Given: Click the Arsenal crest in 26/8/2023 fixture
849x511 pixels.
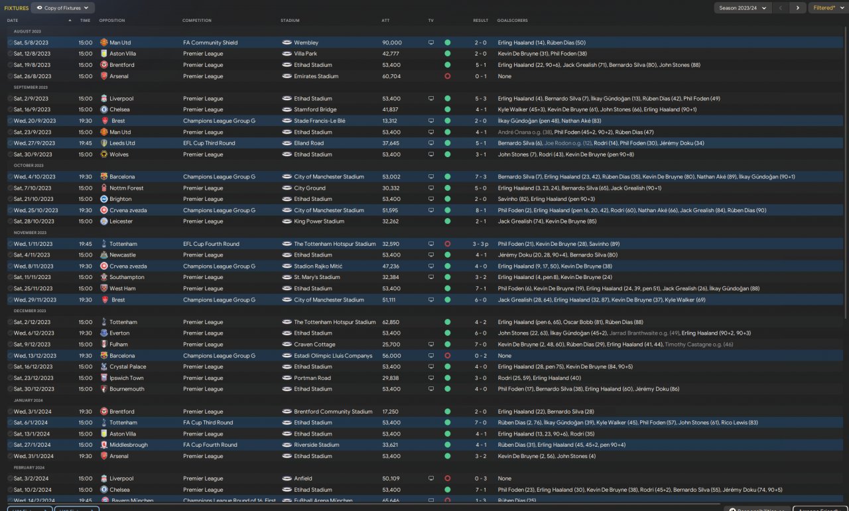Looking at the screenshot, I should (103, 76).
